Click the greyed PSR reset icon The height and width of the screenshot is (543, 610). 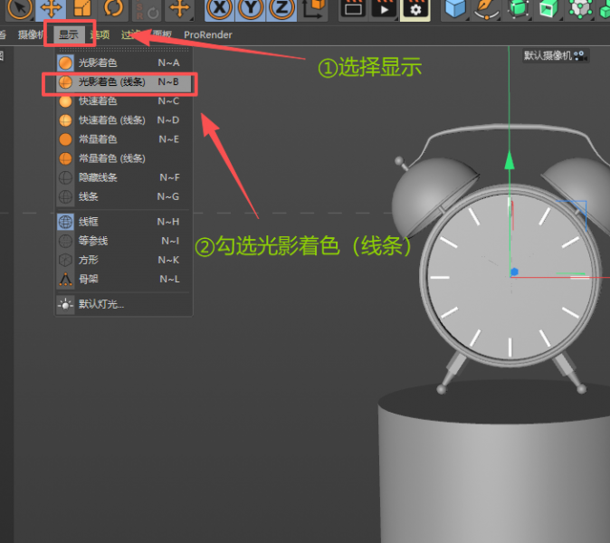point(148,11)
